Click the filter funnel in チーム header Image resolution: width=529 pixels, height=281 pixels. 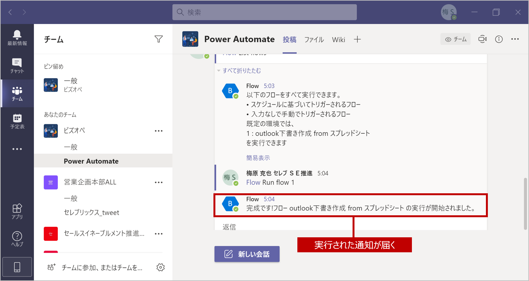coord(159,39)
